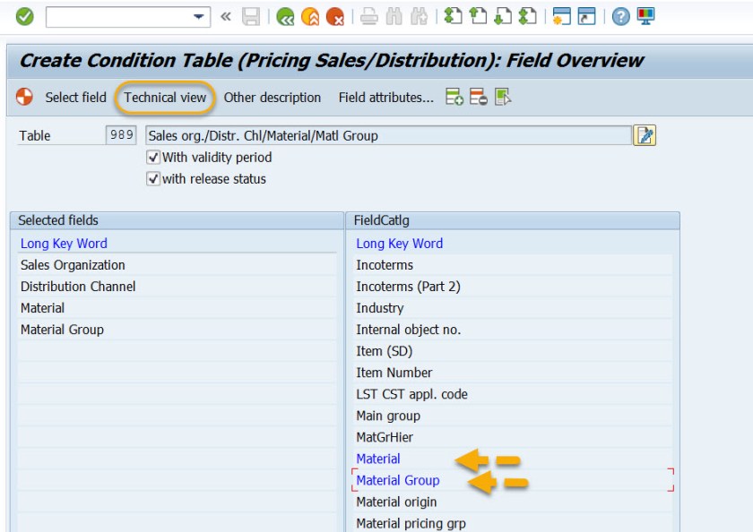Open the Find search icon
Image resolution: width=753 pixels, height=532 pixels.
click(392, 15)
